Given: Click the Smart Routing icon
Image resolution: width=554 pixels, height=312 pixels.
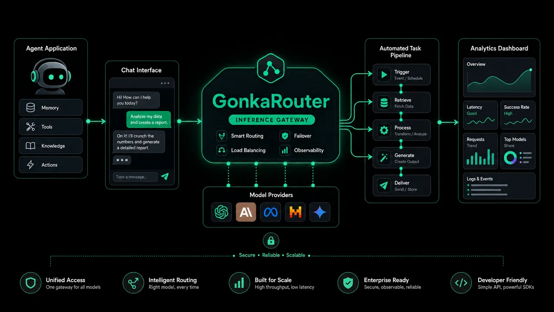Looking at the screenshot, I should (x=222, y=136).
